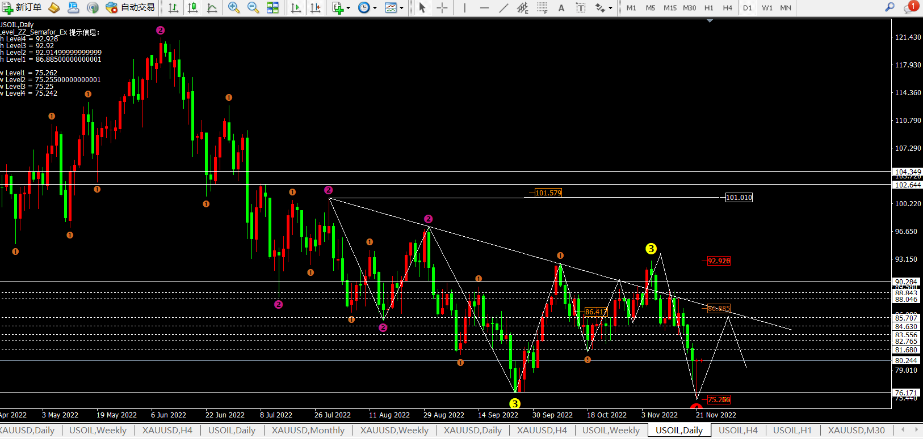The image size is (923, 439).
Task: Click the 104.349 price scale label
Action: 908,172
